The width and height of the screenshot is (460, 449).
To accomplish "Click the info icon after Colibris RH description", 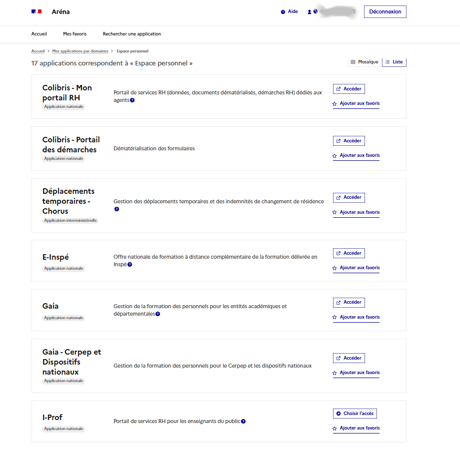I will tap(132, 100).
